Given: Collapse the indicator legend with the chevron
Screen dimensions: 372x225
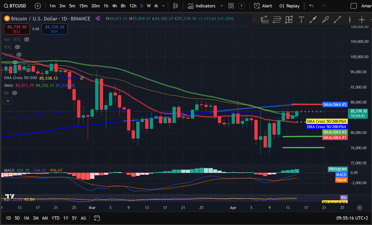Looking at the screenshot, I should click(8, 101).
